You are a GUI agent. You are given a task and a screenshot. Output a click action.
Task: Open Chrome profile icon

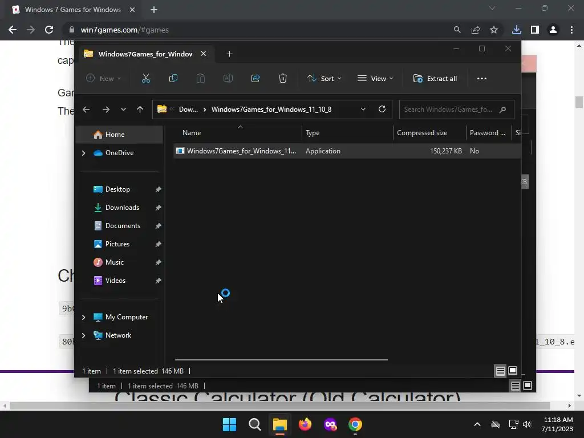pos(553,30)
